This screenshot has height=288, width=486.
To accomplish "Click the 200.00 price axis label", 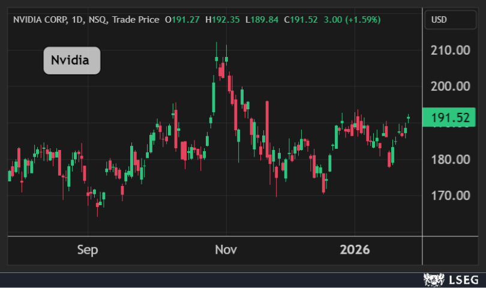I will [x=450, y=86].
